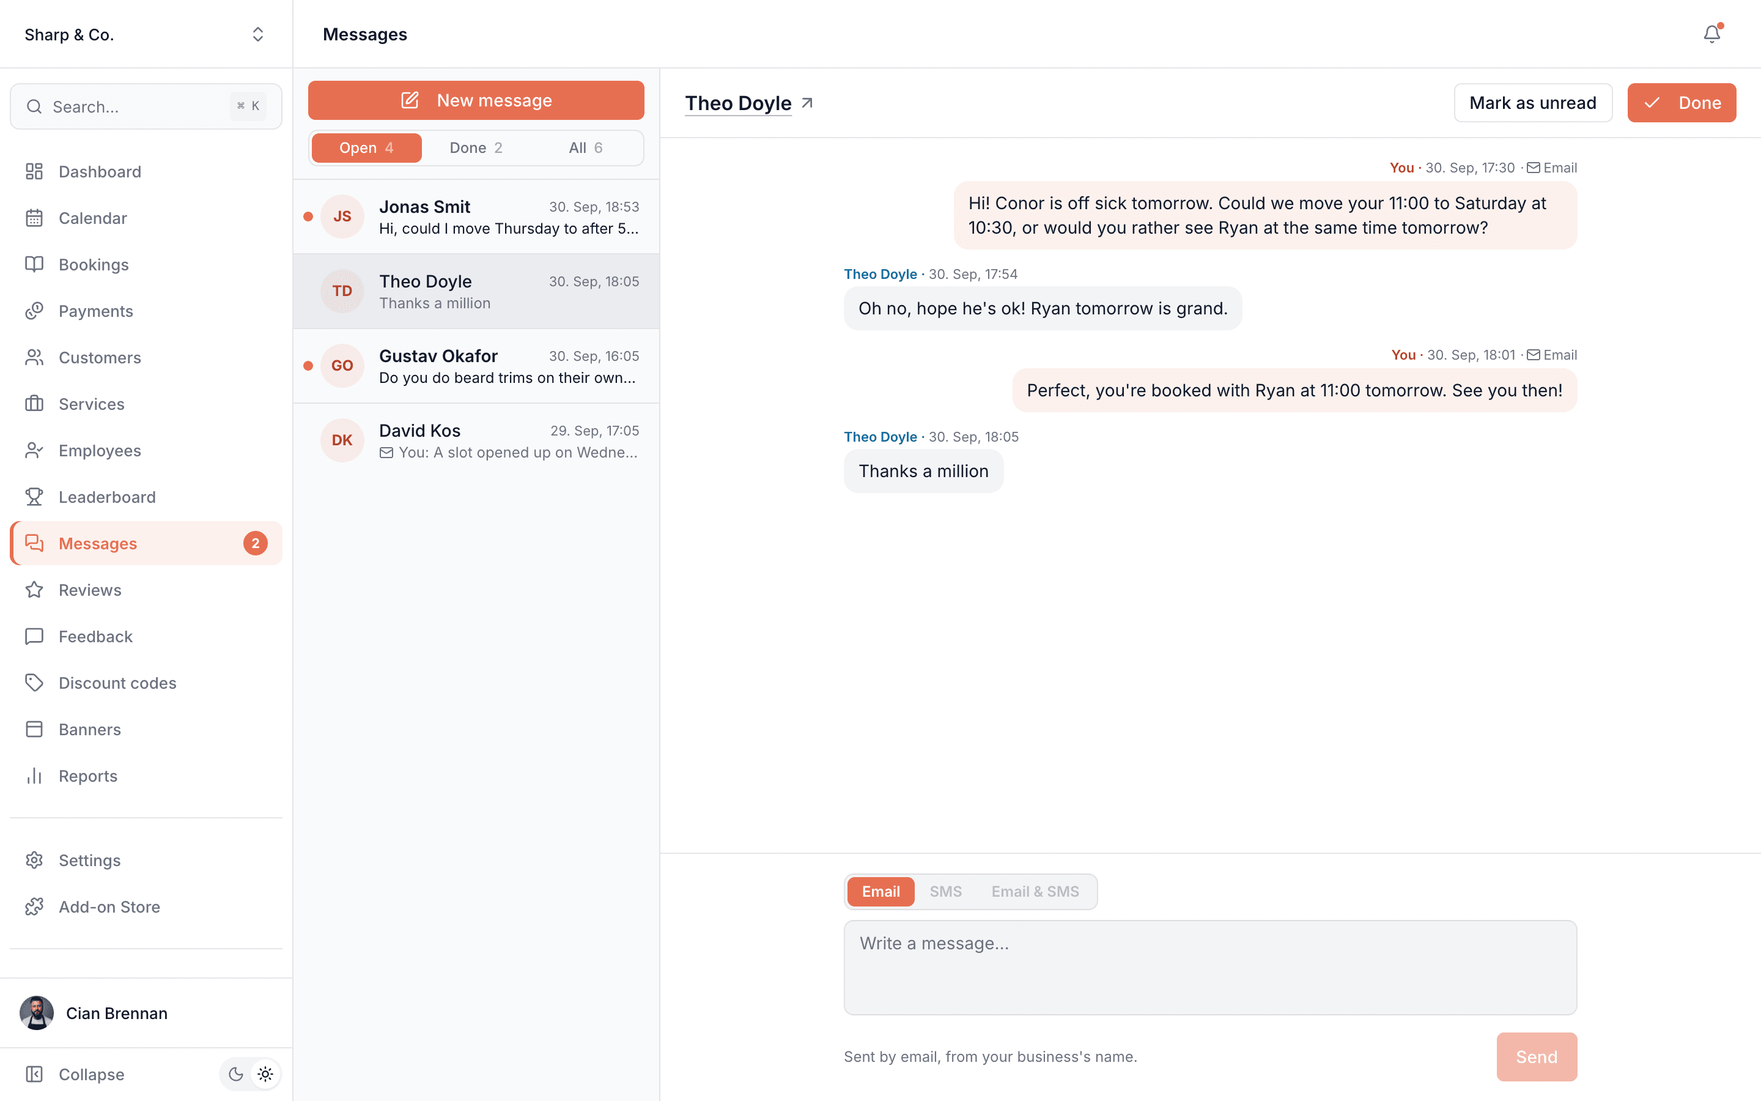Click the unread badge on Messages

coord(256,543)
